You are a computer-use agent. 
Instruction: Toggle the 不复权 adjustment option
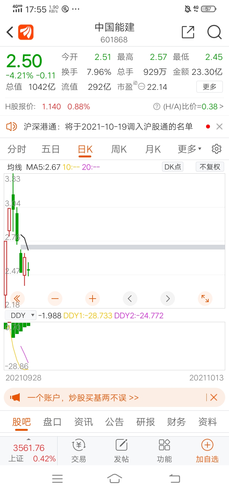[210, 167]
